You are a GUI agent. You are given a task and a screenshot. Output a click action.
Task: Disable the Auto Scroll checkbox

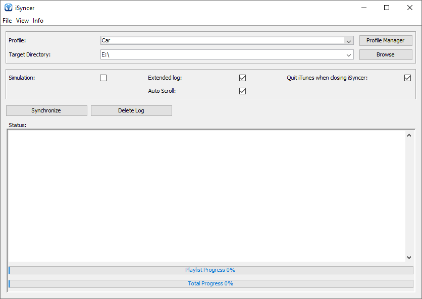(x=242, y=91)
